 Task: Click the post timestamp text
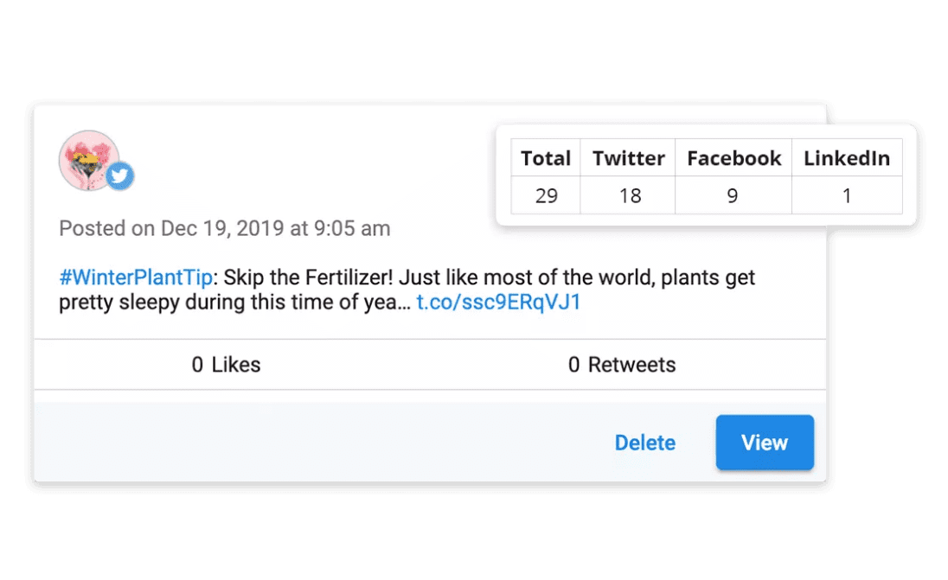coord(224,228)
